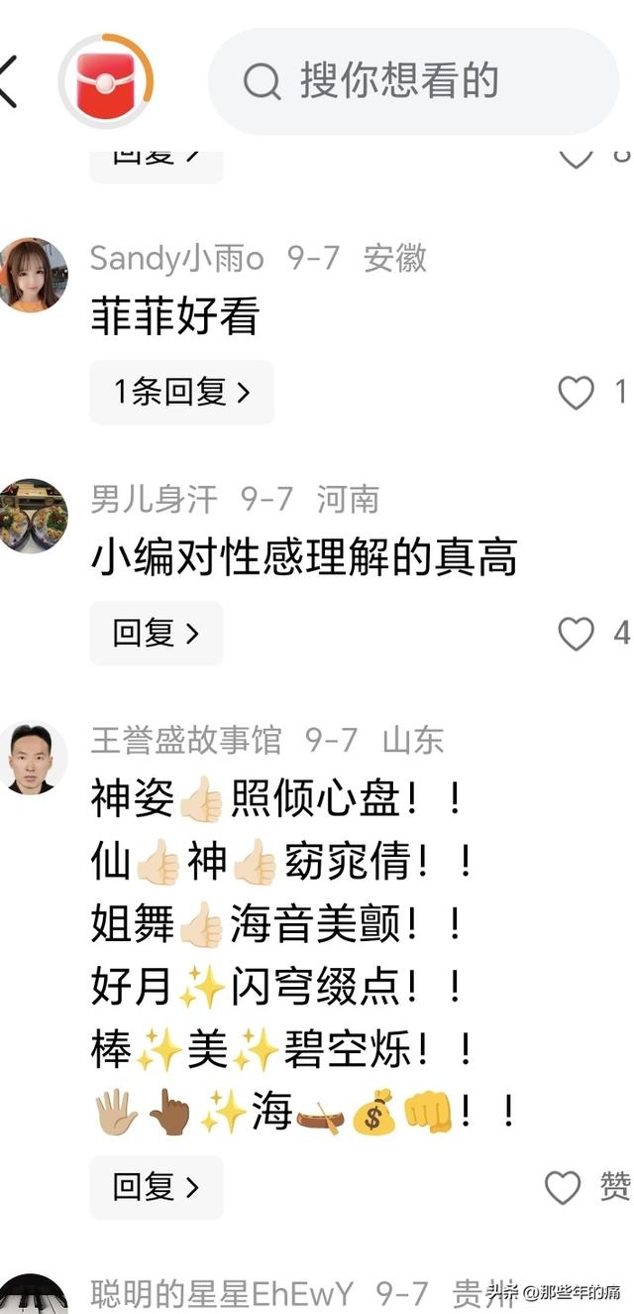Open username 男儿身汗's profile link
Image resolution: width=634 pixels, height=1314 pixels.
coord(154,499)
